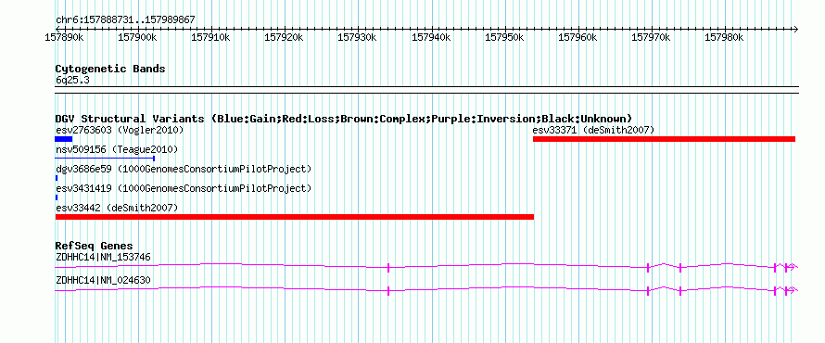This screenshot has width=825, height=343.
Task: Click the 157970k ruler tick label
Action: click(651, 37)
